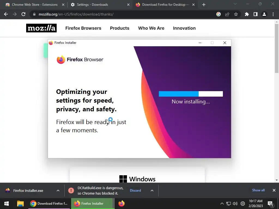This screenshot has height=209, width=279.
Task: Open the Innovation menu
Action: 184,28
